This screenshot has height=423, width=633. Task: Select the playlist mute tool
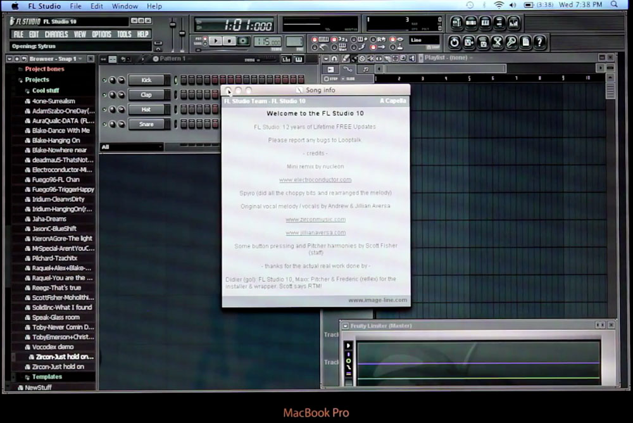click(370, 58)
